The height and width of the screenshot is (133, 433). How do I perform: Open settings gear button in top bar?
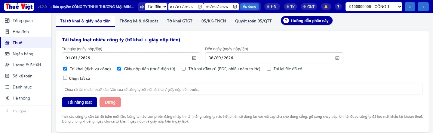(410, 7)
